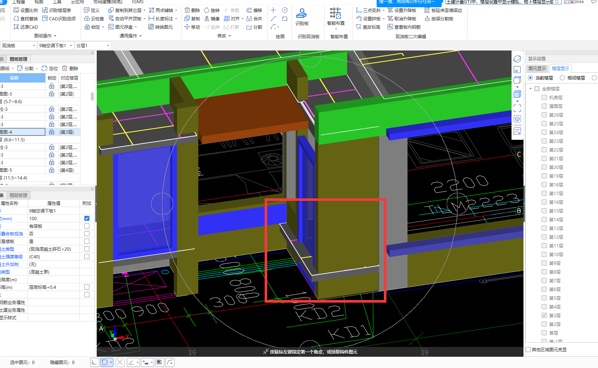The height and width of the screenshot is (368, 598).
Task: Click the 设置比例 (set scale) tool
Action: [25, 10]
